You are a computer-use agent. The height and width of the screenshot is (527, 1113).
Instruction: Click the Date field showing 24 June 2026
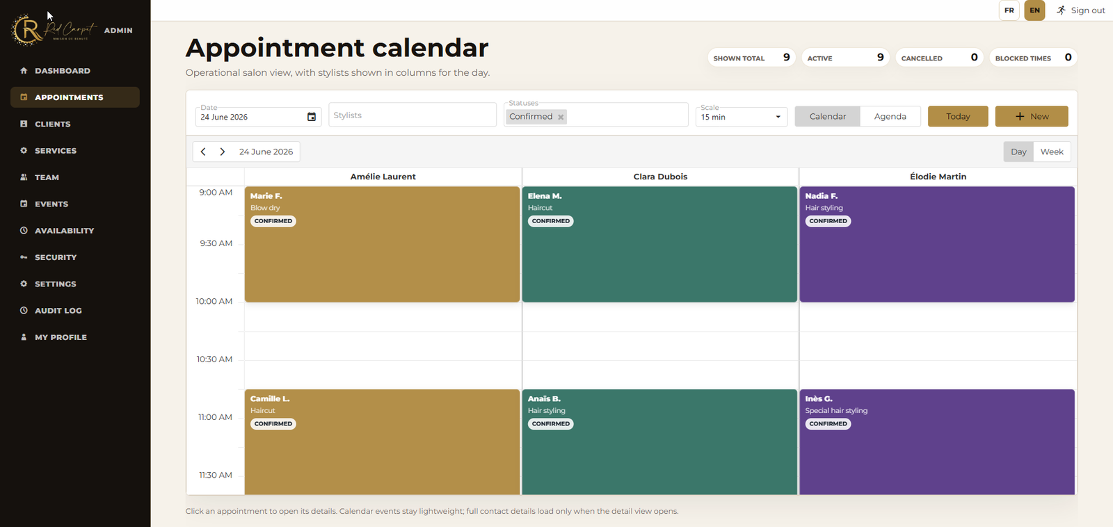coord(258,117)
